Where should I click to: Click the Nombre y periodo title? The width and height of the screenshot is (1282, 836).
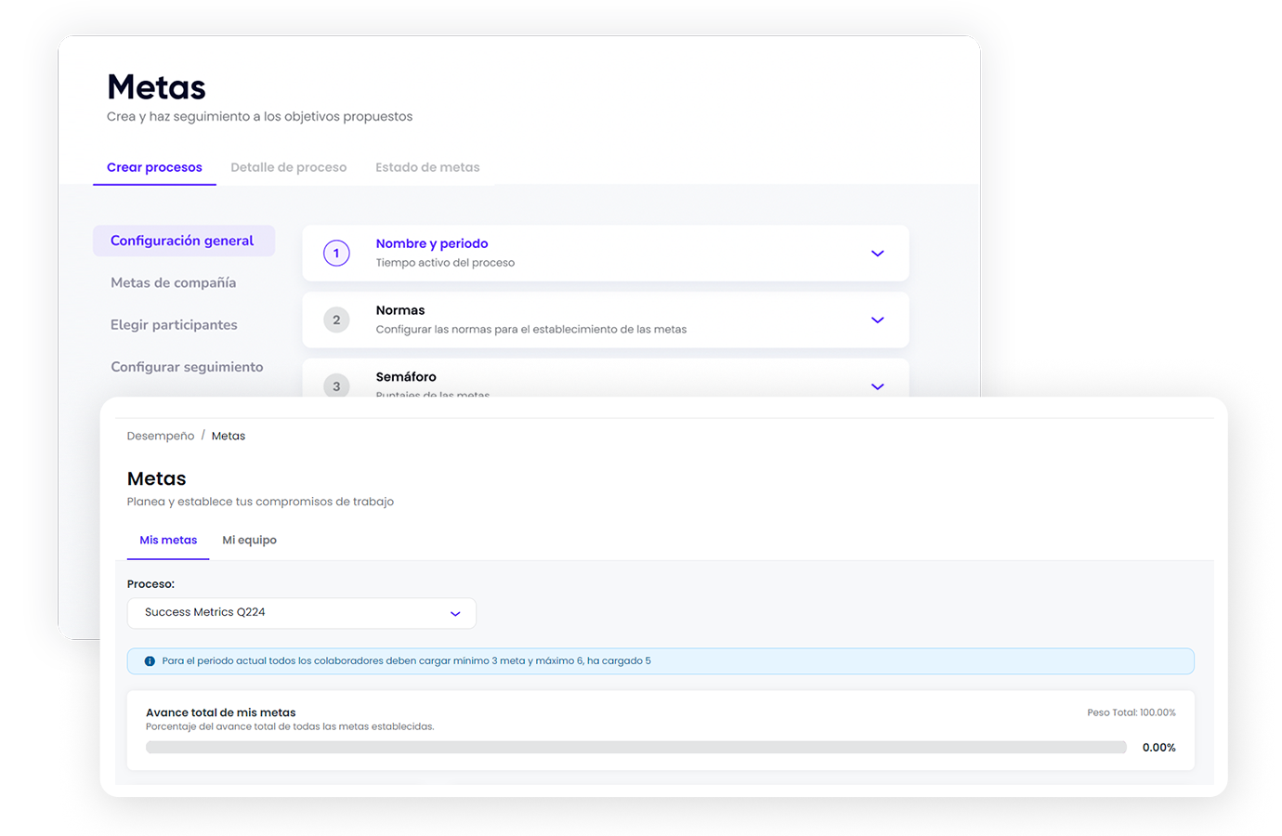click(x=432, y=243)
